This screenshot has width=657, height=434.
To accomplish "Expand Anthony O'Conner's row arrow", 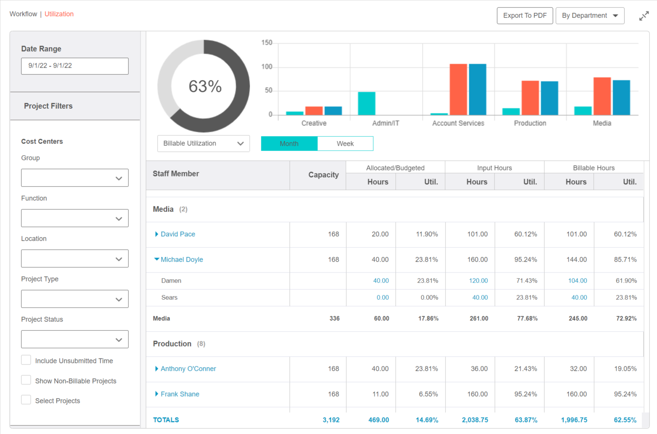I will pyautogui.click(x=156, y=369).
